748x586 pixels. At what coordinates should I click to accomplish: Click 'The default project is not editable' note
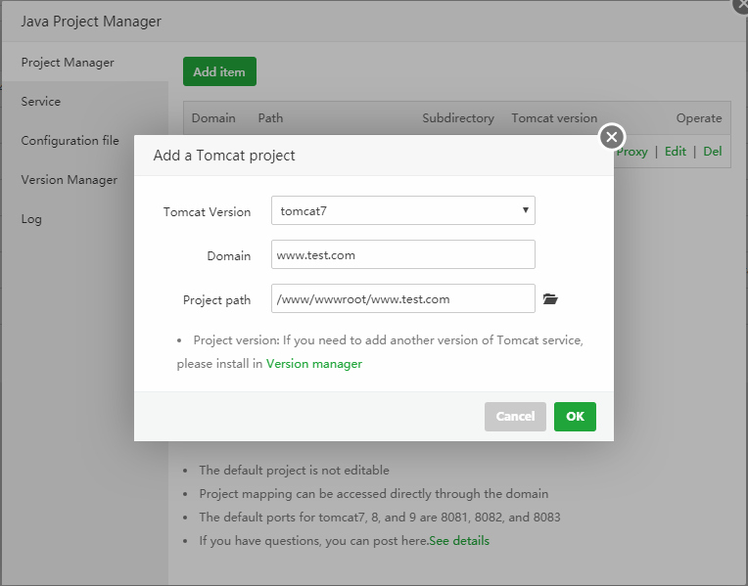294,471
